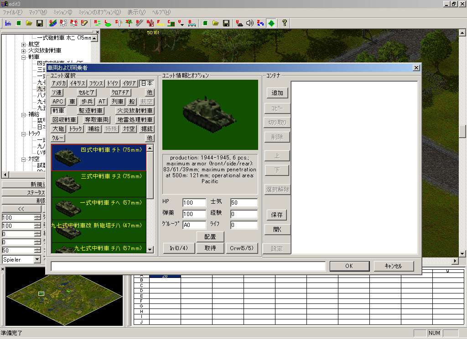Click the Info toolbar icon
The image size is (467, 339).
(8, 23)
